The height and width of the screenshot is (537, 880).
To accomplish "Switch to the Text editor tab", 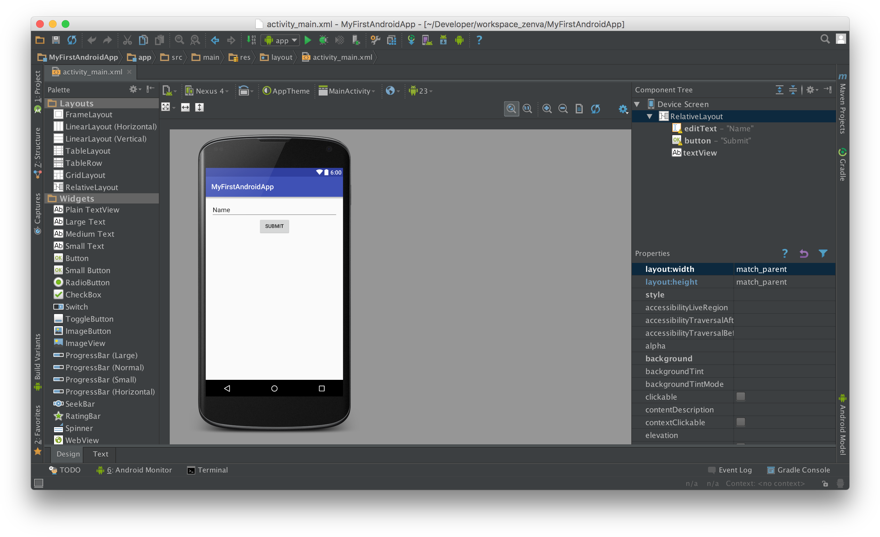I will pos(100,454).
